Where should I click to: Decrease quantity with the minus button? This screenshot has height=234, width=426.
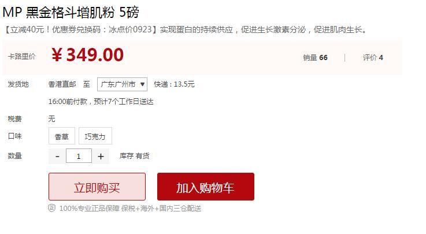click(57, 156)
